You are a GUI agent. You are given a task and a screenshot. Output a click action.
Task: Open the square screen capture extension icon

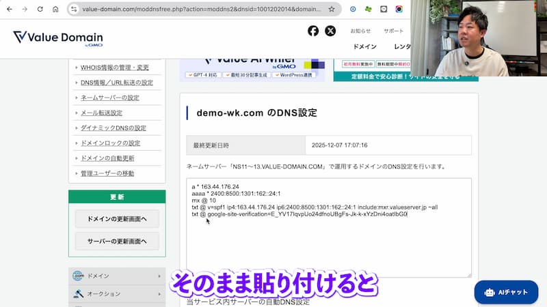tap(384, 10)
